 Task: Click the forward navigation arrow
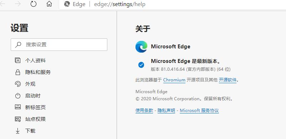coord(18,4)
